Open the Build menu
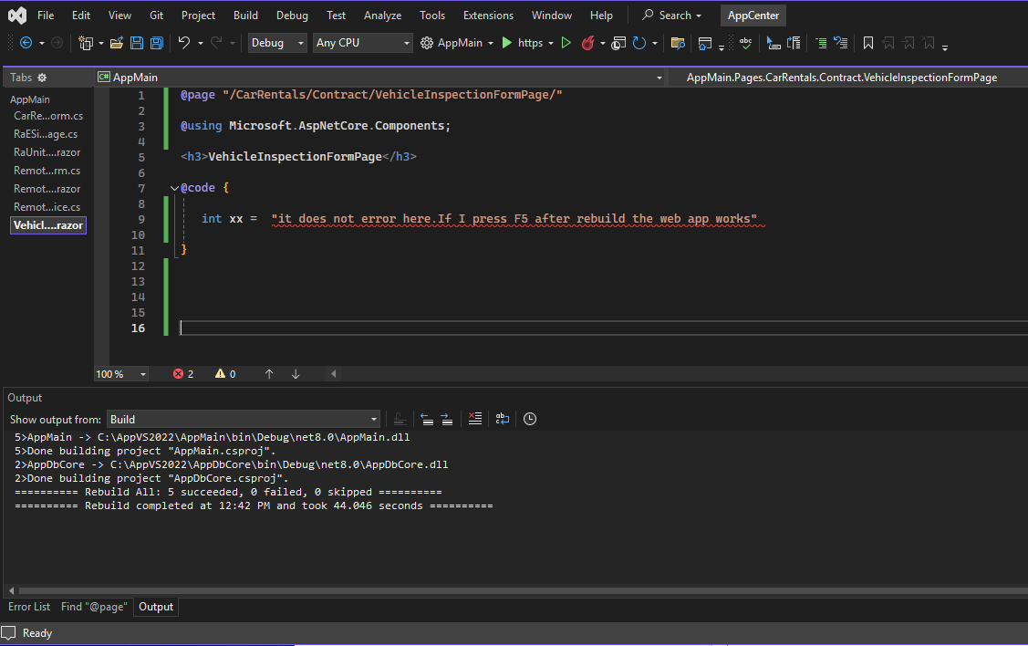 point(246,16)
